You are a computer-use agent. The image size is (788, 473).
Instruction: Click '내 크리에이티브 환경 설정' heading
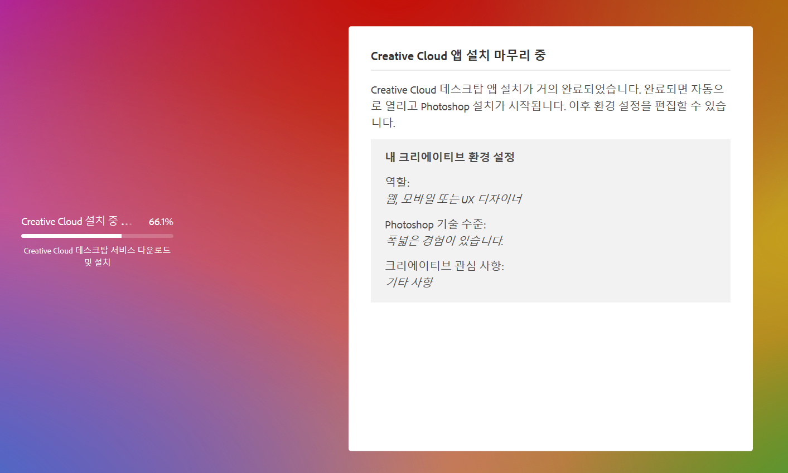click(x=450, y=157)
